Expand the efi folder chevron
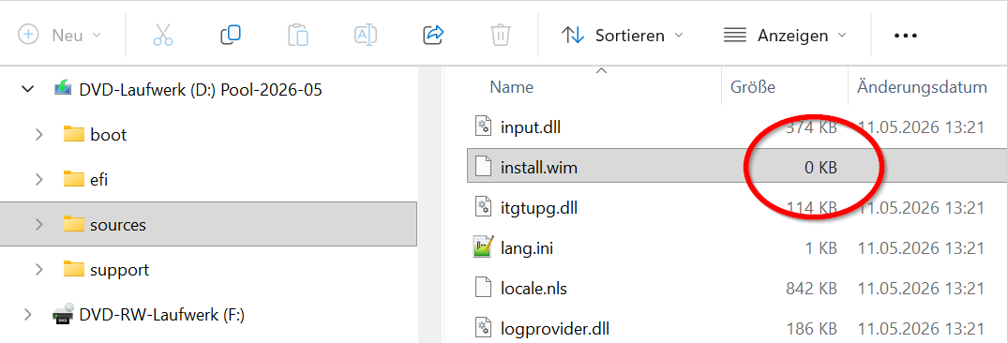 [x=39, y=179]
